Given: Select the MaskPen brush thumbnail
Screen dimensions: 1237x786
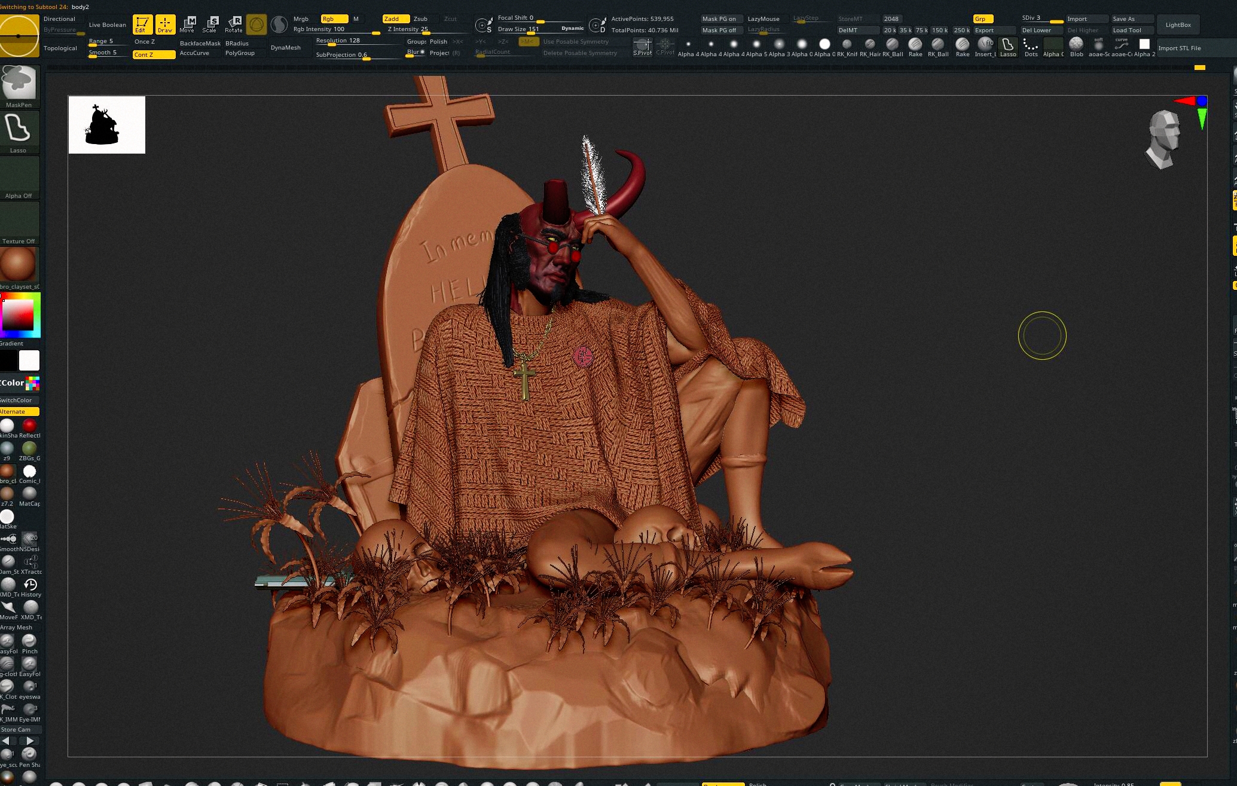Looking at the screenshot, I should (19, 87).
